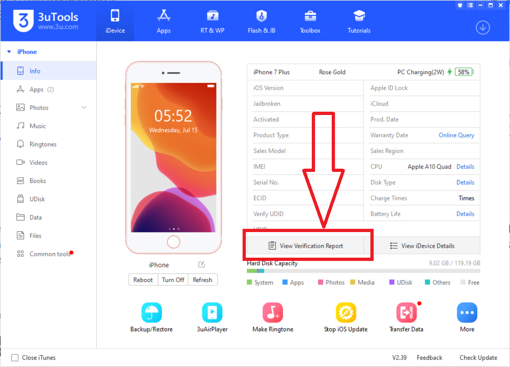Viewport: 510px width, 367px height.
Task: Click the 58% battery indicator
Action: [x=464, y=72]
